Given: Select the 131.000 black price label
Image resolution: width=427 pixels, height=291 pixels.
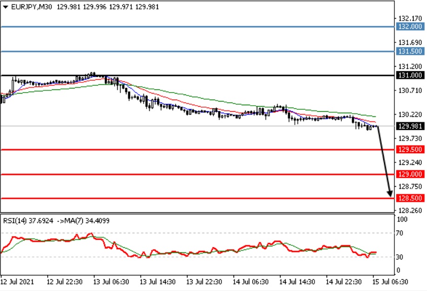Looking at the screenshot, I should [410, 75].
